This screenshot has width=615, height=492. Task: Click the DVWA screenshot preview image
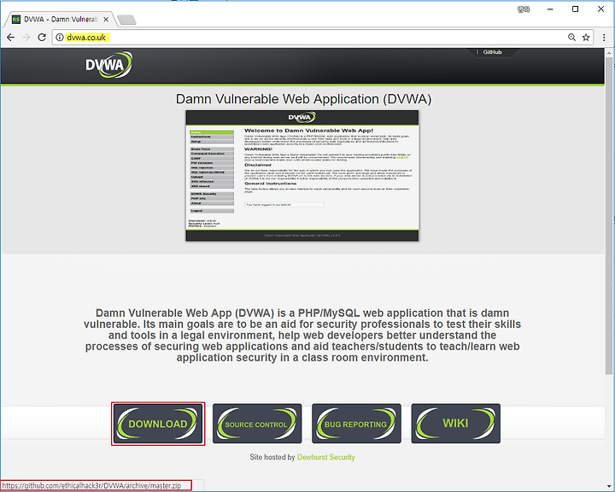pyautogui.click(x=302, y=175)
